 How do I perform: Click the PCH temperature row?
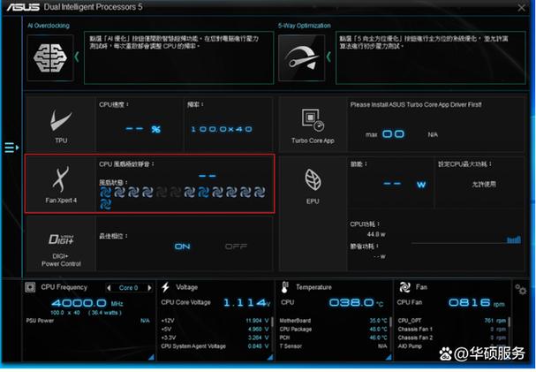(333, 338)
